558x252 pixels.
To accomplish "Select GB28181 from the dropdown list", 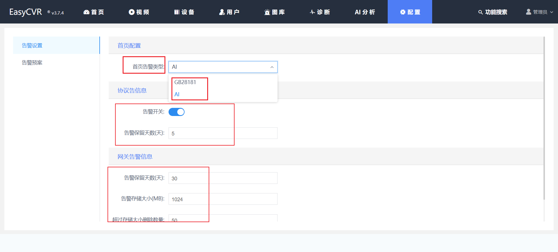I will (185, 82).
